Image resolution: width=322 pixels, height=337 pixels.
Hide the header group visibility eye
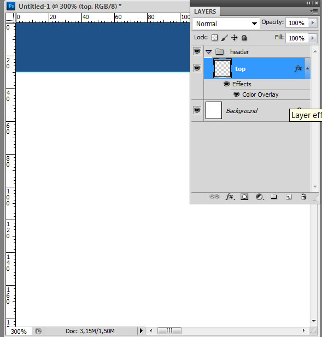click(x=197, y=51)
